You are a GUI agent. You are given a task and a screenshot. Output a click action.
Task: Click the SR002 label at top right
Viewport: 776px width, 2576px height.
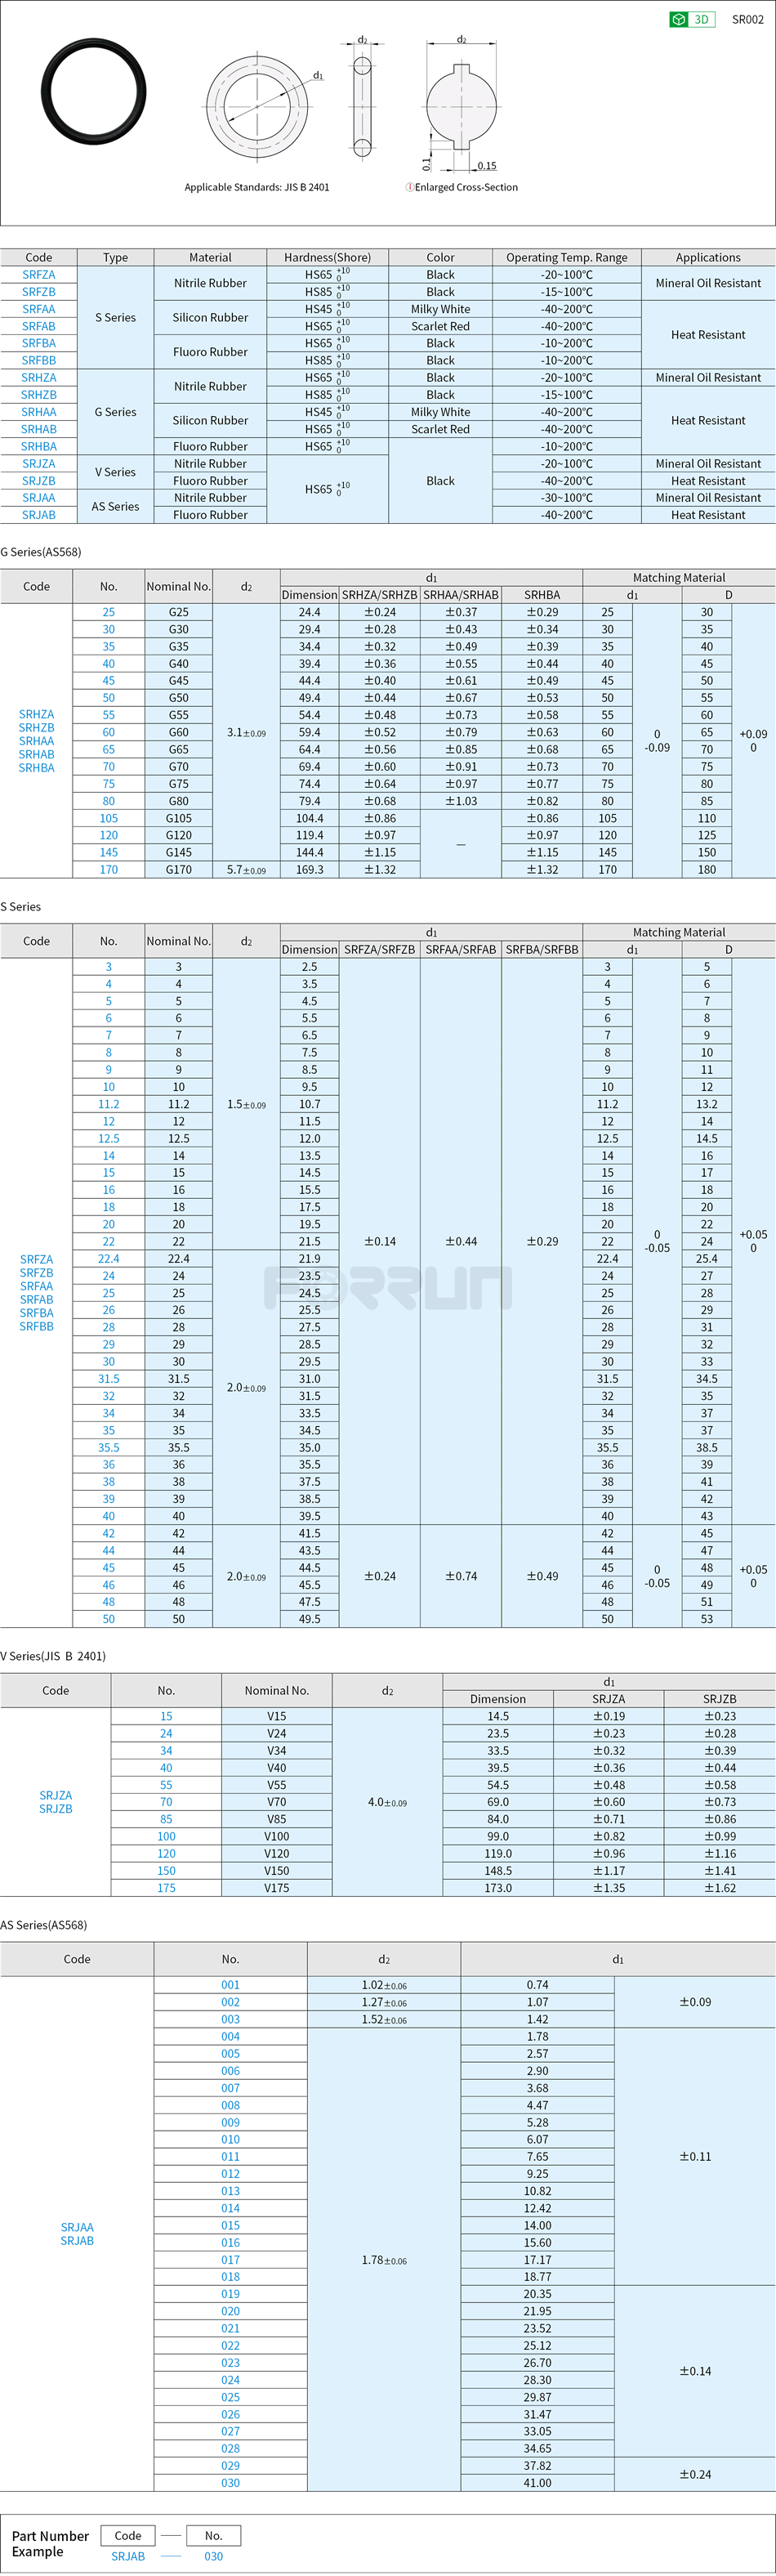(x=747, y=19)
